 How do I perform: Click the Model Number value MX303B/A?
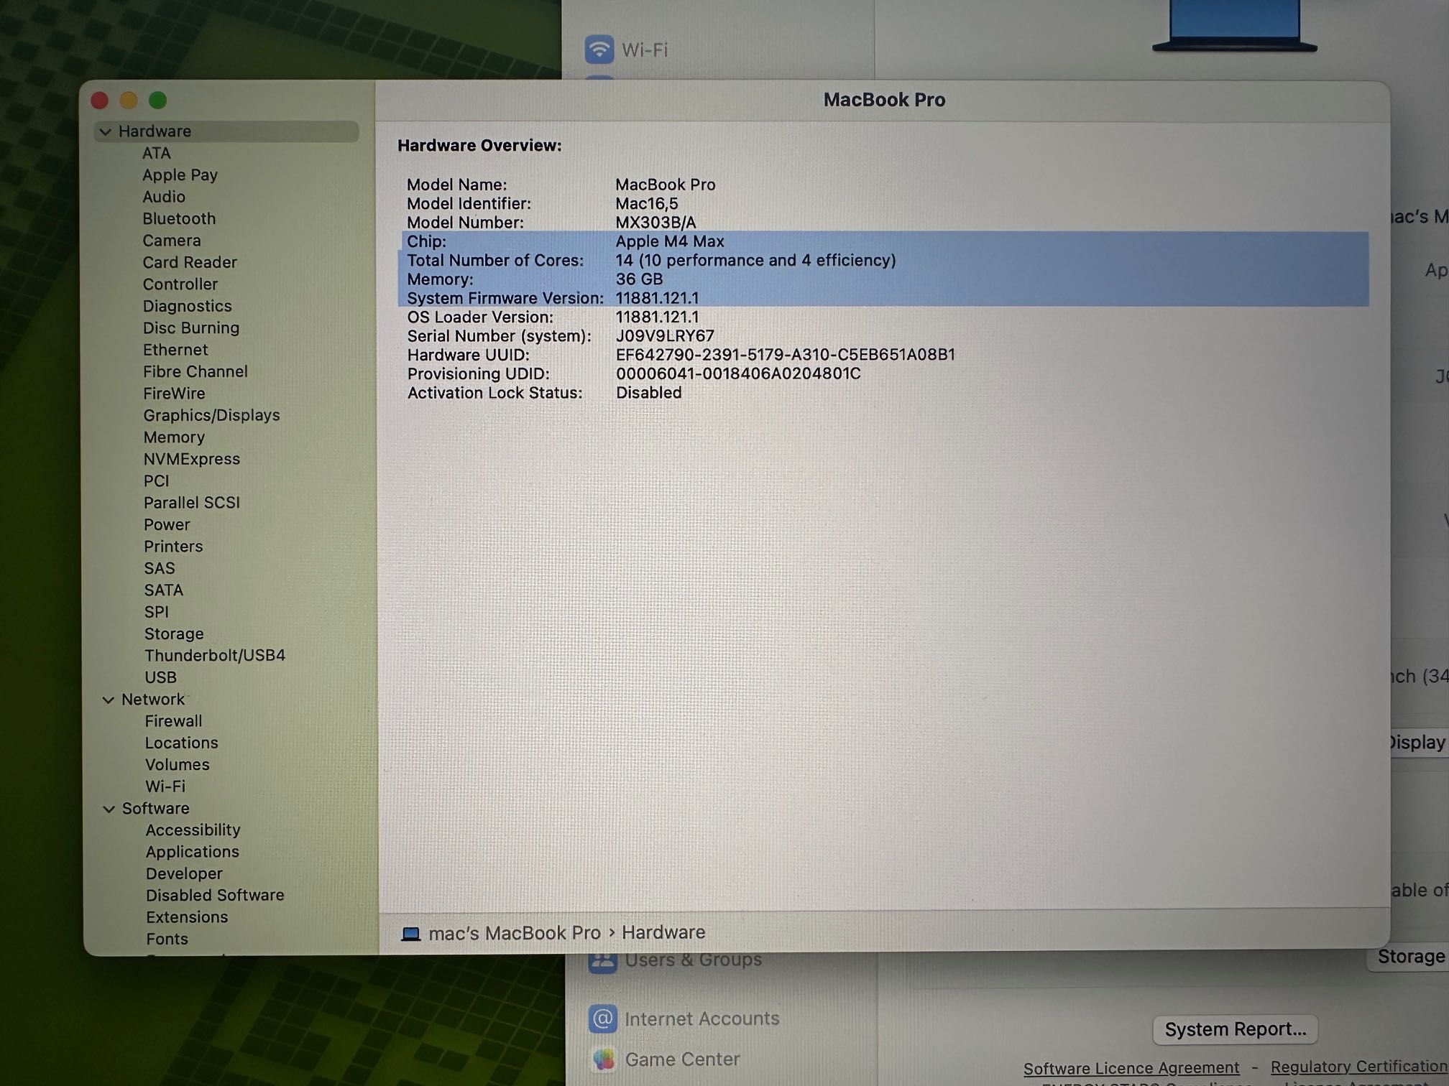click(x=655, y=223)
